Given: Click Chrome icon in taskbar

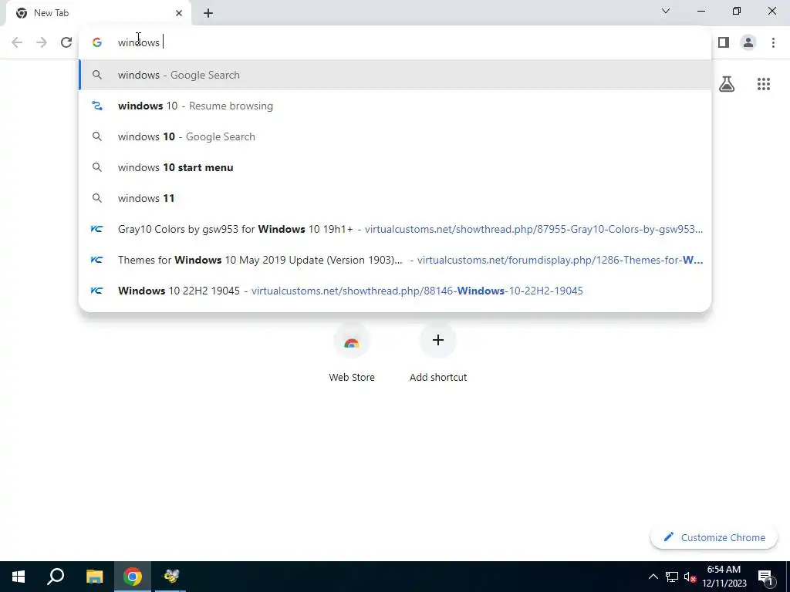Looking at the screenshot, I should click(133, 577).
